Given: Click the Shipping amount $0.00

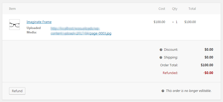Looking at the screenshot, I should (x=209, y=57).
